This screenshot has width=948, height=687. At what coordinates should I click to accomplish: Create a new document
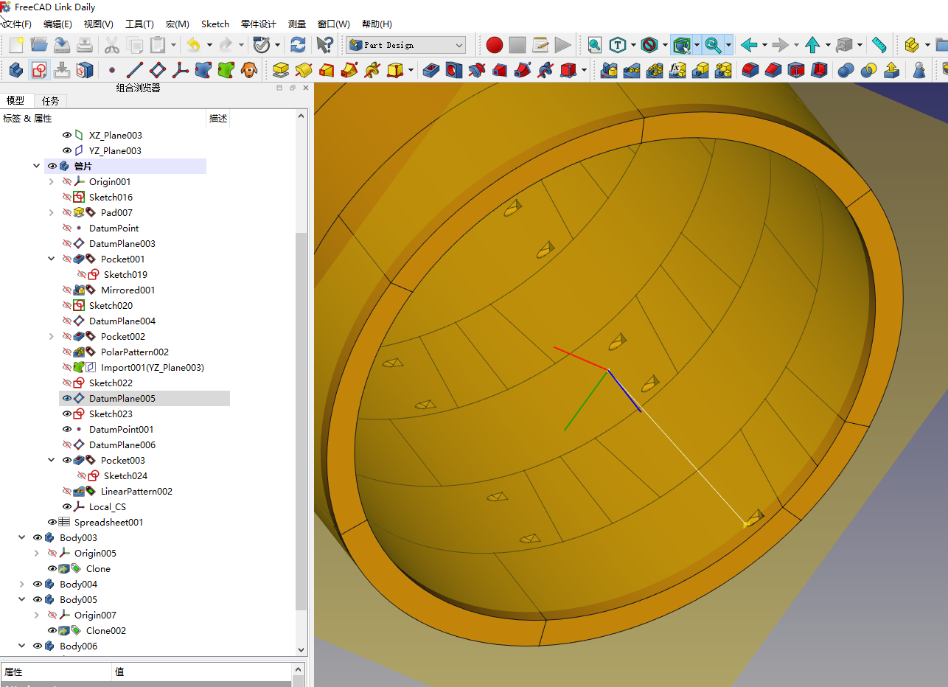click(x=16, y=45)
